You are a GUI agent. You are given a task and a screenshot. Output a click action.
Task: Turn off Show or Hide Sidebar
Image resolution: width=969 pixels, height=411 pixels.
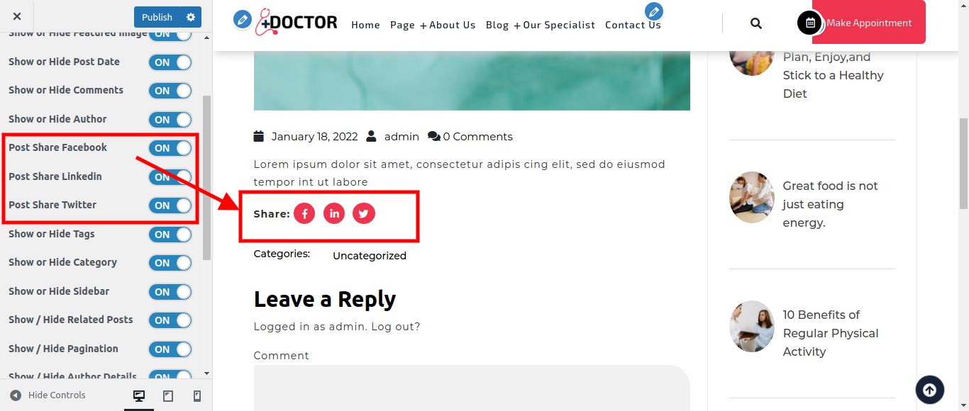click(x=170, y=292)
